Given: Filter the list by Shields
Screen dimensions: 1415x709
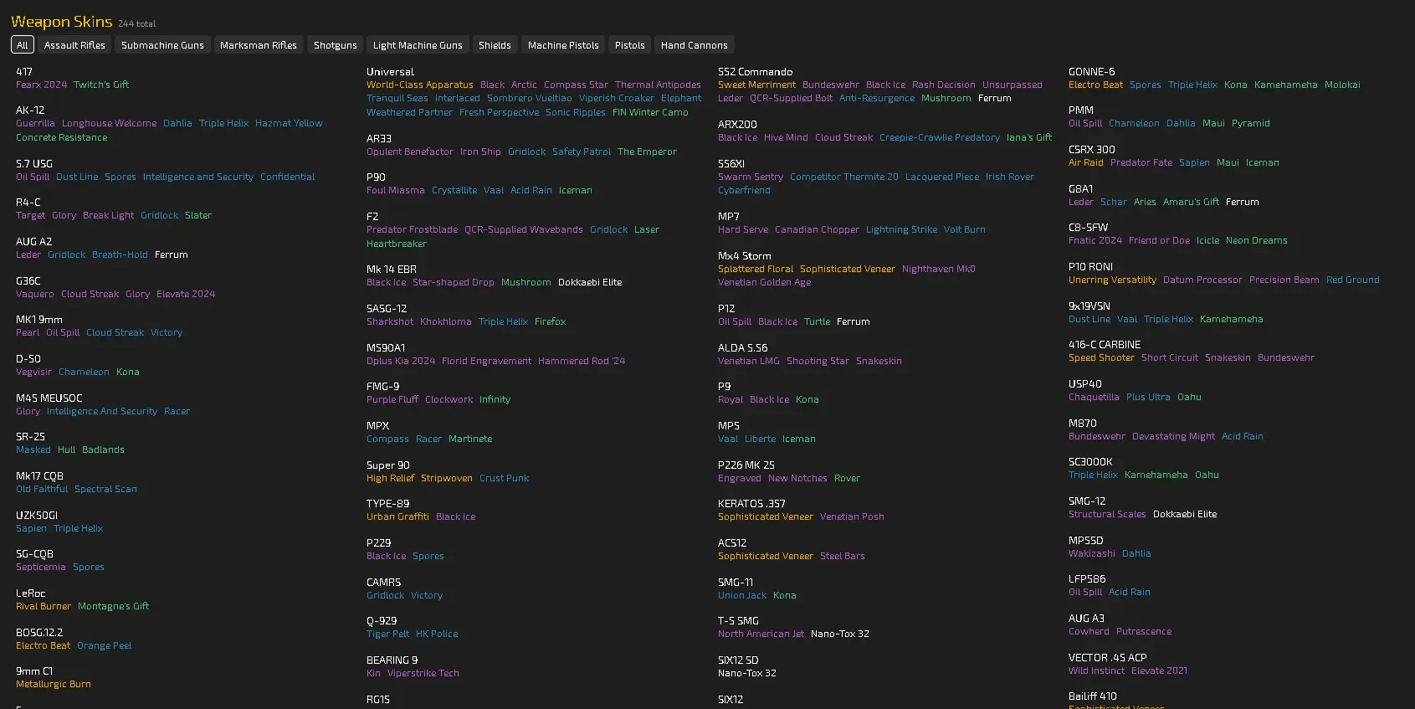Looking at the screenshot, I should [x=495, y=45].
